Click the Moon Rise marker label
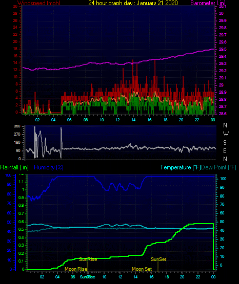The height and width of the screenshot is (284, 239). coord(76,269)
